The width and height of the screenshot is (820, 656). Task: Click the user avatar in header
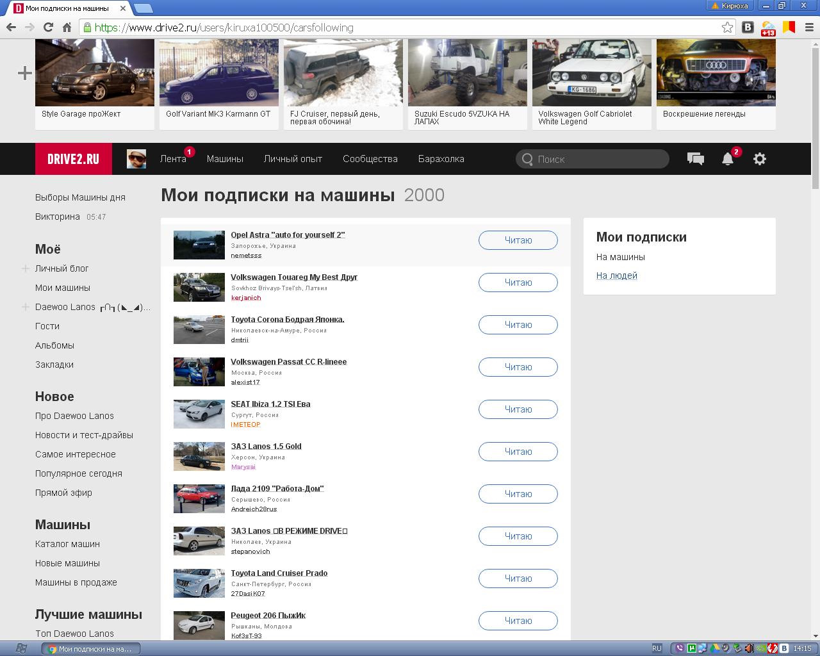click(x=136, y=159)
